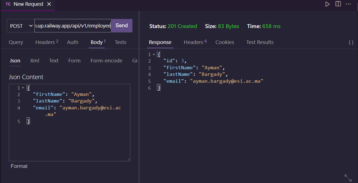This screenshot has height=183, width=358.
Task: Click the resize arrow icon at bottom-right corner
Action: tap(348, 178)
